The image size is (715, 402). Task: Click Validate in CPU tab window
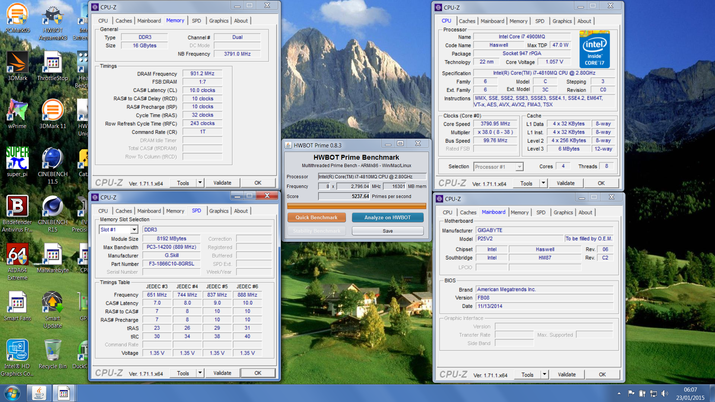pyautogui.click(x=565, y=183)
